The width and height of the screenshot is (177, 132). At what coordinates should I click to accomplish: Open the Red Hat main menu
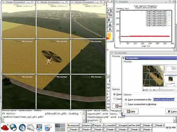pyautogui.click(x=5, y=127)
